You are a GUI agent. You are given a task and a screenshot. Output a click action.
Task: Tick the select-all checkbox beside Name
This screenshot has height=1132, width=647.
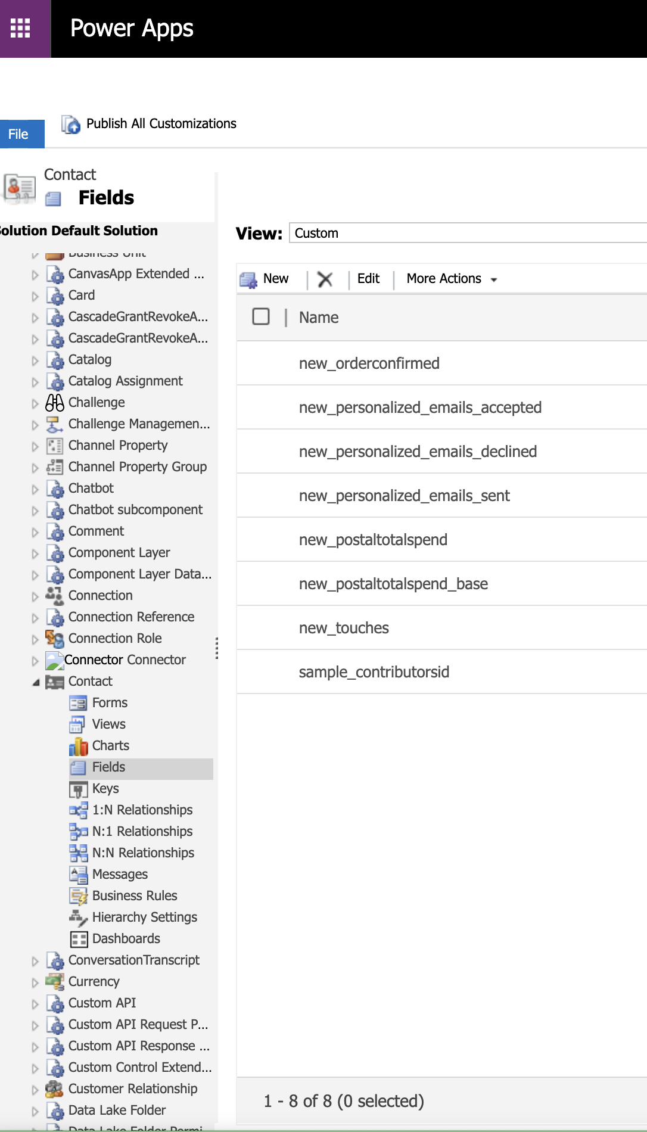click(261, 316)
